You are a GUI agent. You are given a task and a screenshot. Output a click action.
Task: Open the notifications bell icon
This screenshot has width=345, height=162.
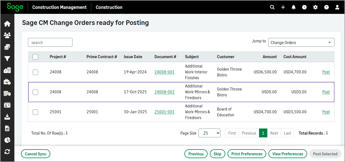(294, 7)
